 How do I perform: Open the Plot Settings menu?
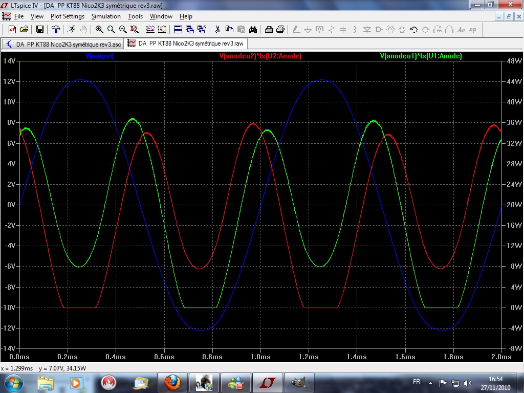68,16
